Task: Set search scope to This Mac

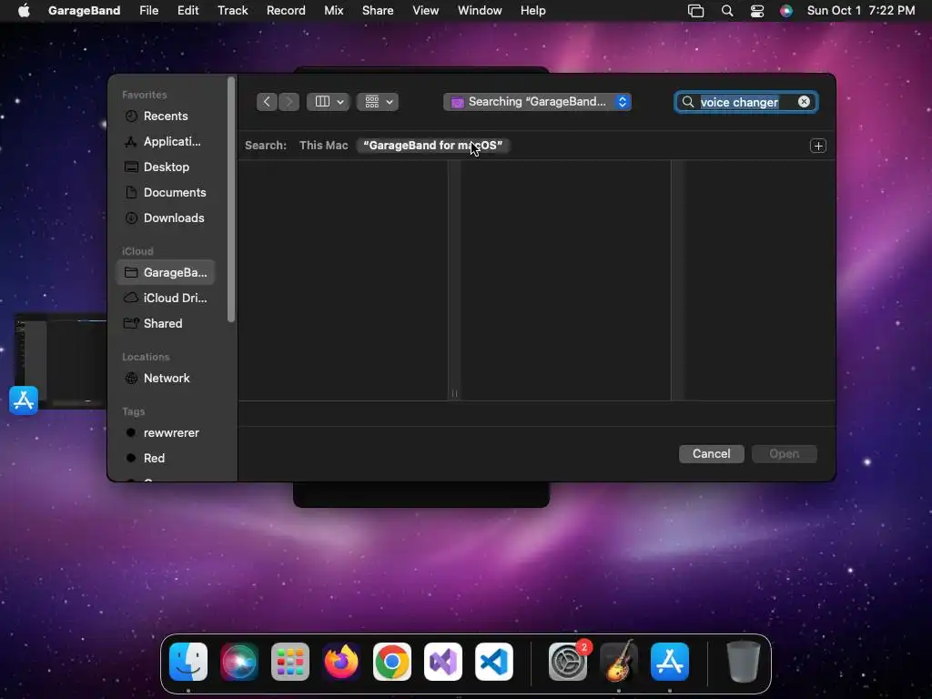Action: [x=323, y=145]
